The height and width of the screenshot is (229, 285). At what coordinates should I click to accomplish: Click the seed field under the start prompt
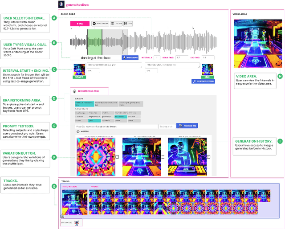94,70
